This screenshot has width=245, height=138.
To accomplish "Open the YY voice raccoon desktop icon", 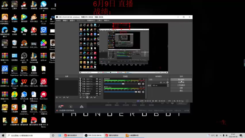I will tap(5, 109).
